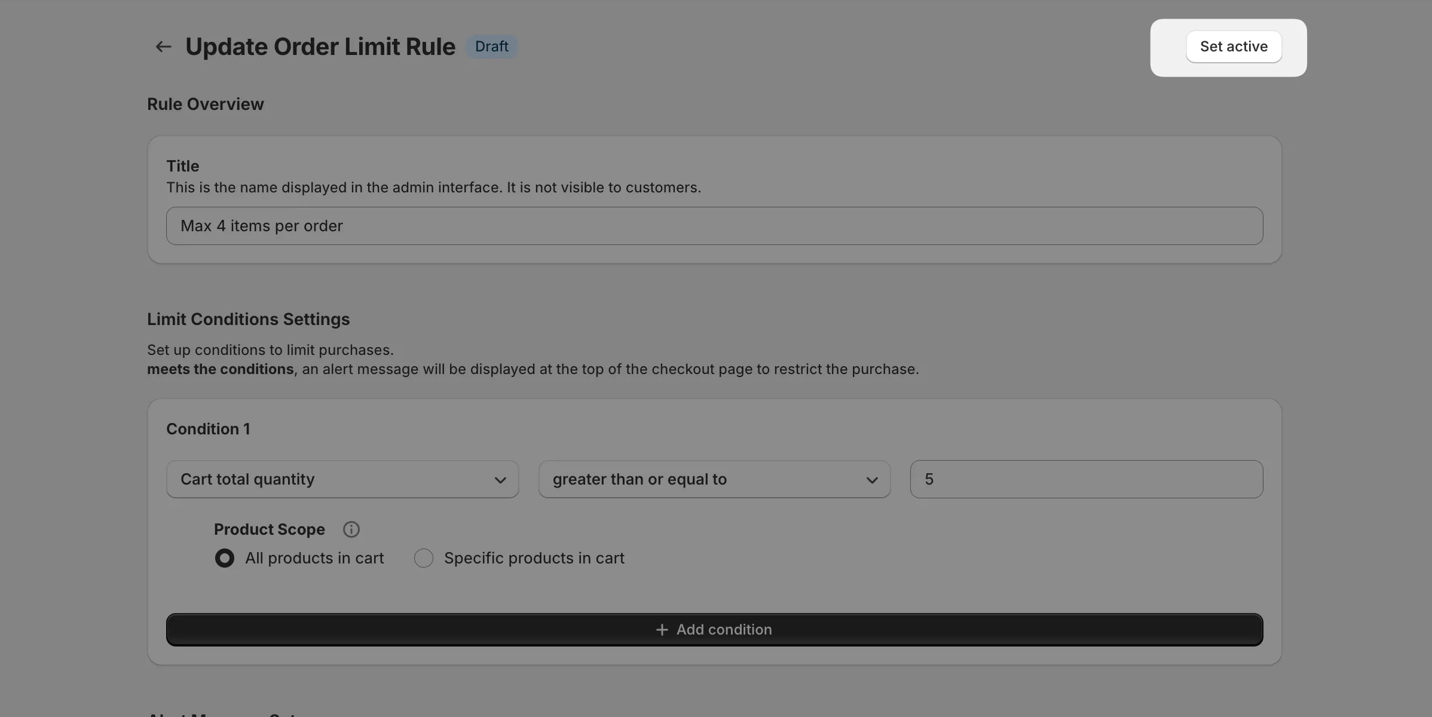Viewport: 1432px width, 717px height.
Task: Add a new condition to the rule
Action: click(x=714, y=629)
